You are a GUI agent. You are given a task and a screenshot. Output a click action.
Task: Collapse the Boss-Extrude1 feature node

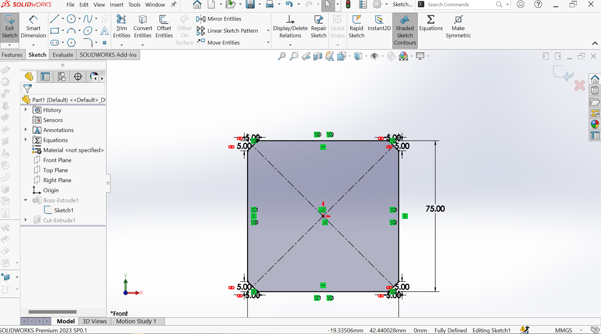pyautogui.click(x=26, y=200)
